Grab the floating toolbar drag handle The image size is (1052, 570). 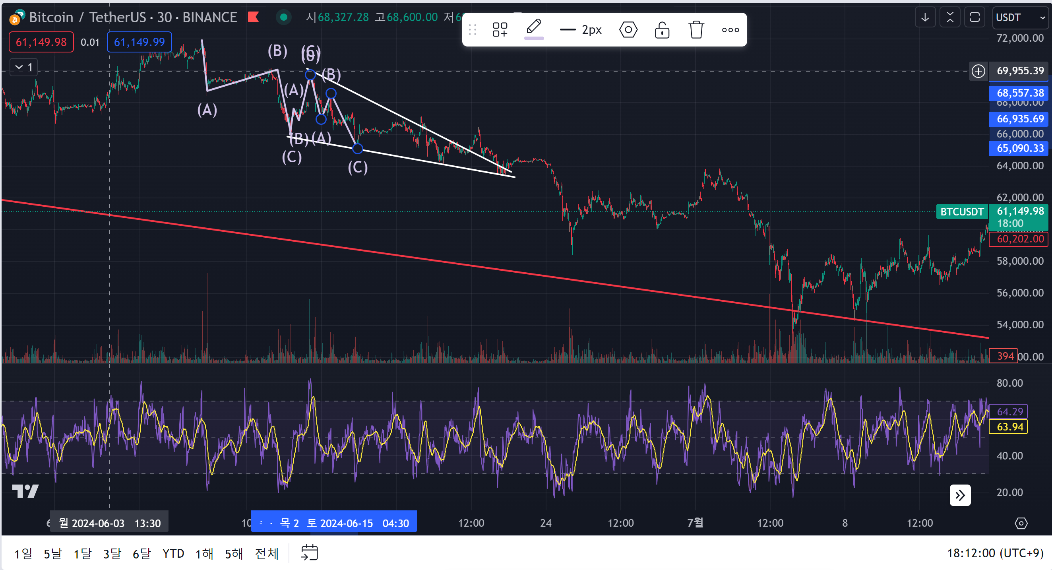point(473,30)
